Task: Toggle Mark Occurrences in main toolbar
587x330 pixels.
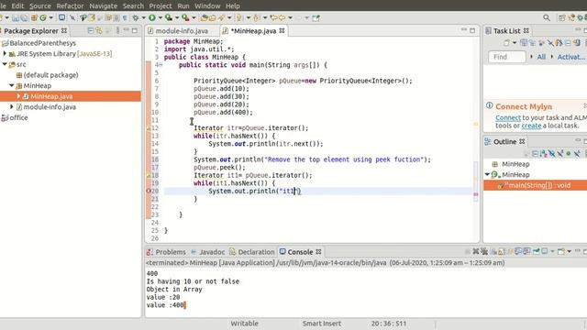Action: [91, 18]
